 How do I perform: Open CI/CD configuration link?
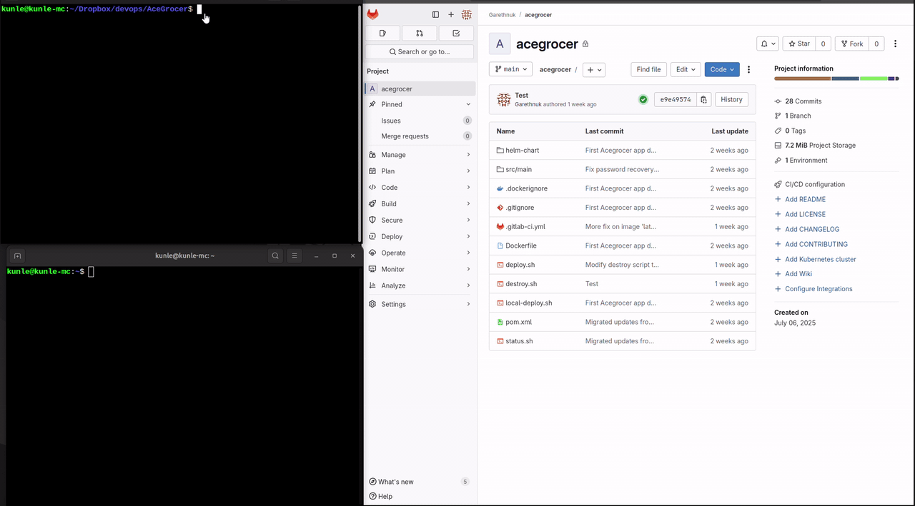(x=814, y=185)
